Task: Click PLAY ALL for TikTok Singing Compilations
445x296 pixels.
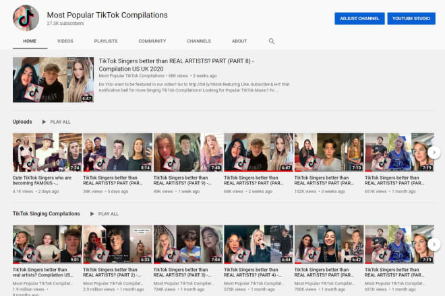Action: tap(109, 214)
